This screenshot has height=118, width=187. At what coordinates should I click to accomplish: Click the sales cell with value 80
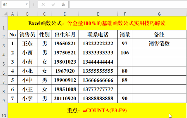click(125, 71)
